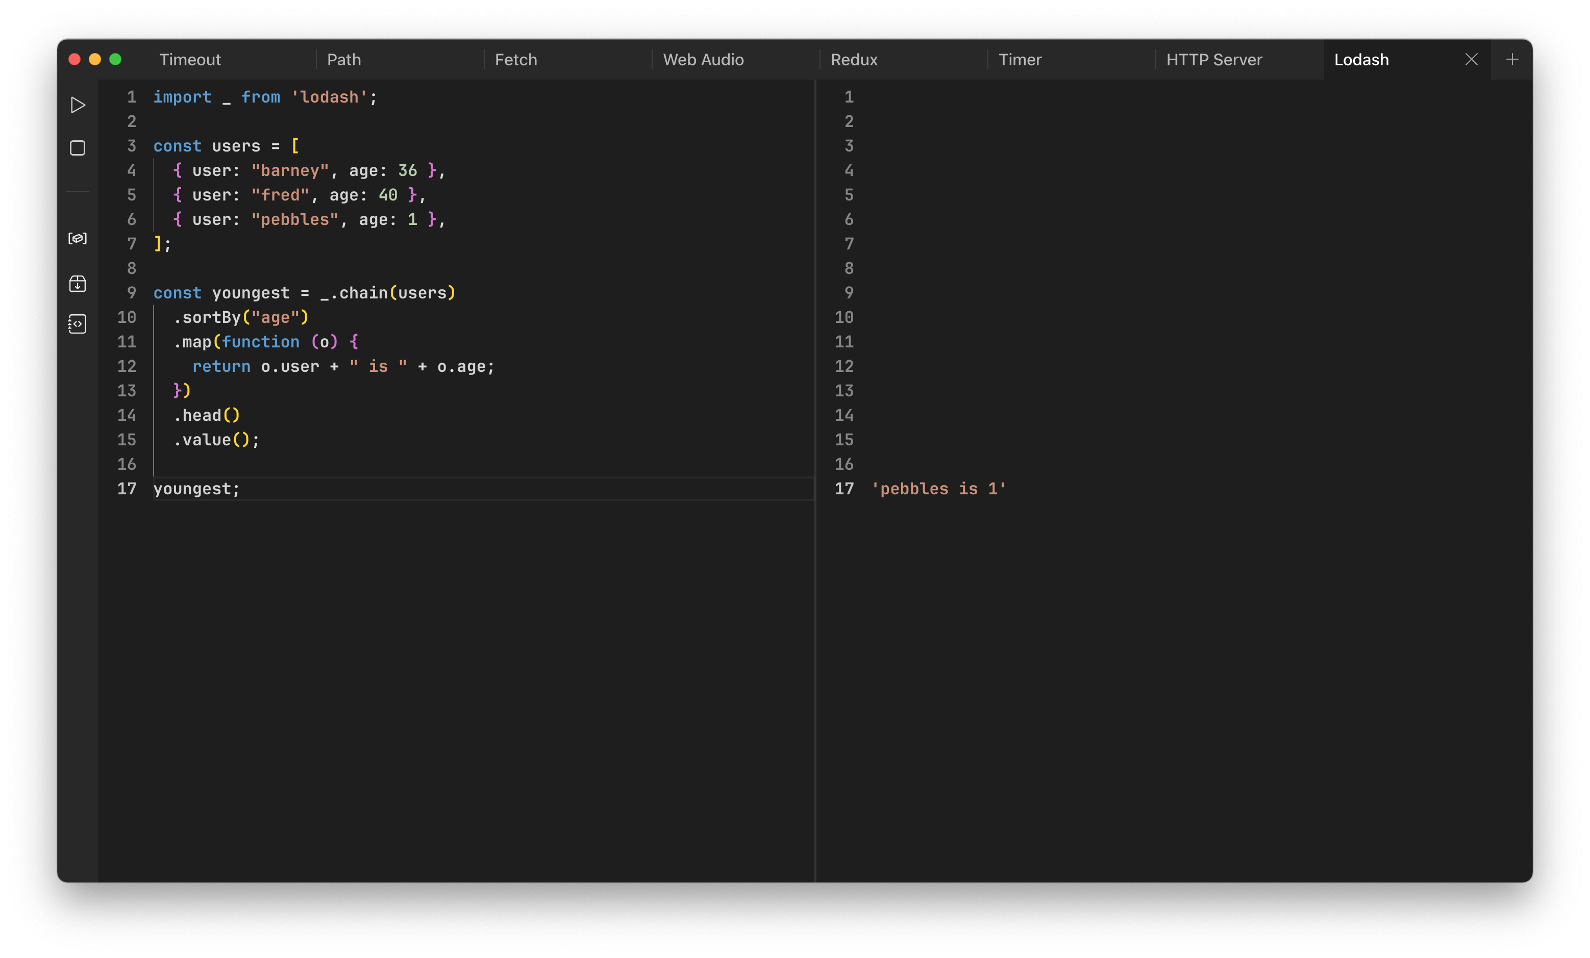Switch to the Web Audio tab
1590x958 pixels.
703,60
